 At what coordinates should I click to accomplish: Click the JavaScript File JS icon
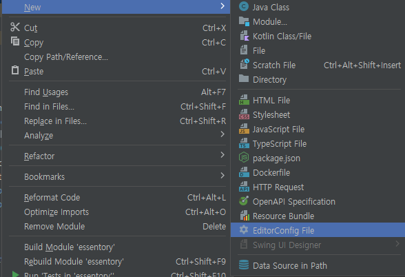(244, 129)
